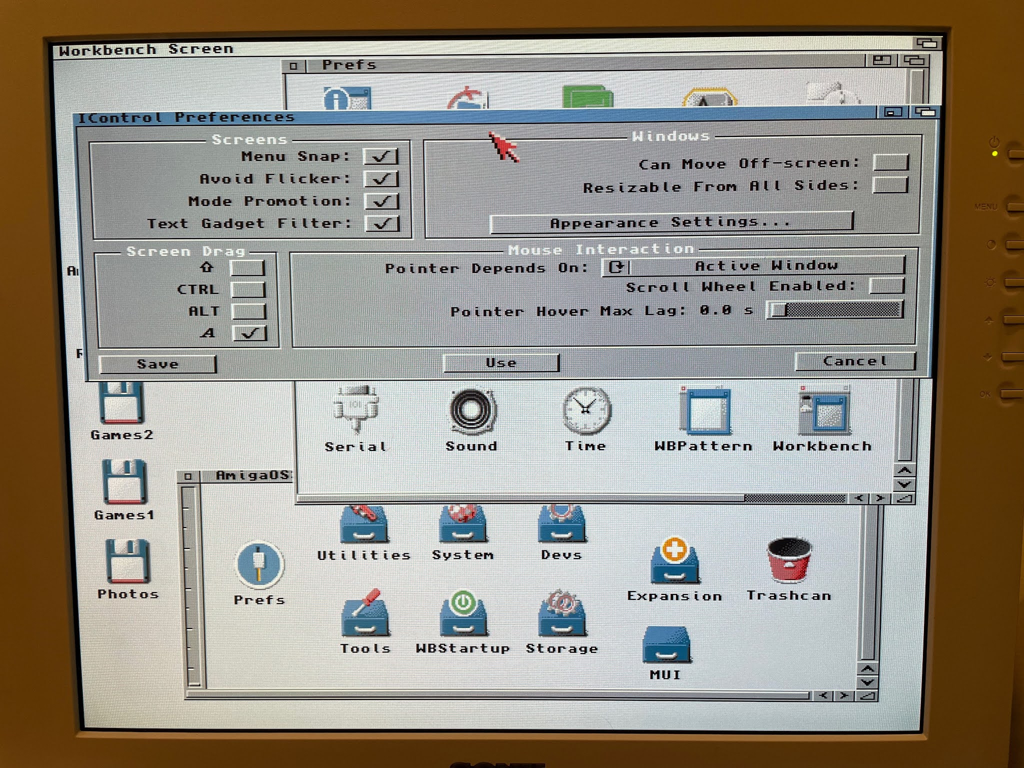The image size is (1024, 768).
Task: Open the Serial preferences icon
Action: click(x=356, y=410)
